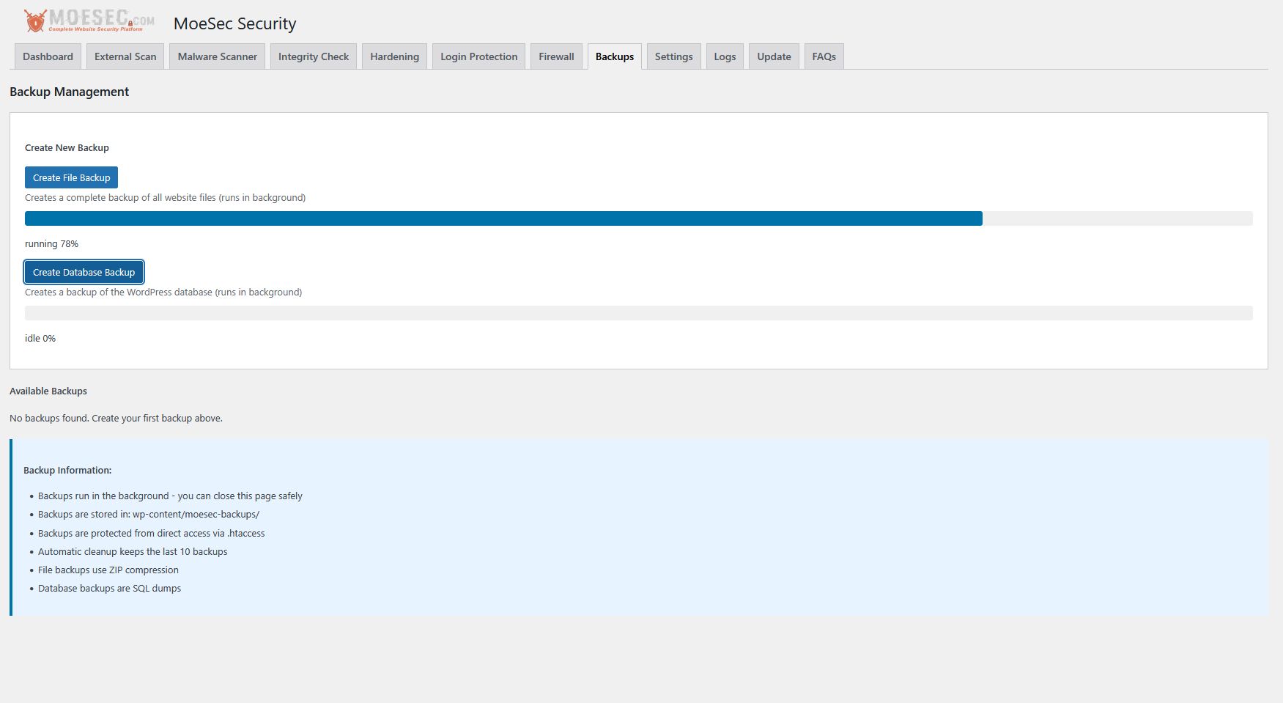Open the Malware Scanner tab
The width and height of the screenshot is (1283, 703).
(x=217, y=56)
